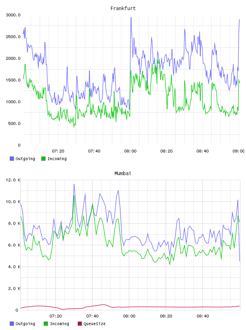Viewport: 246px width, 330px height.
Task: Click the 08:20 time label on Frankfurt chart
Action: (166, 151)
